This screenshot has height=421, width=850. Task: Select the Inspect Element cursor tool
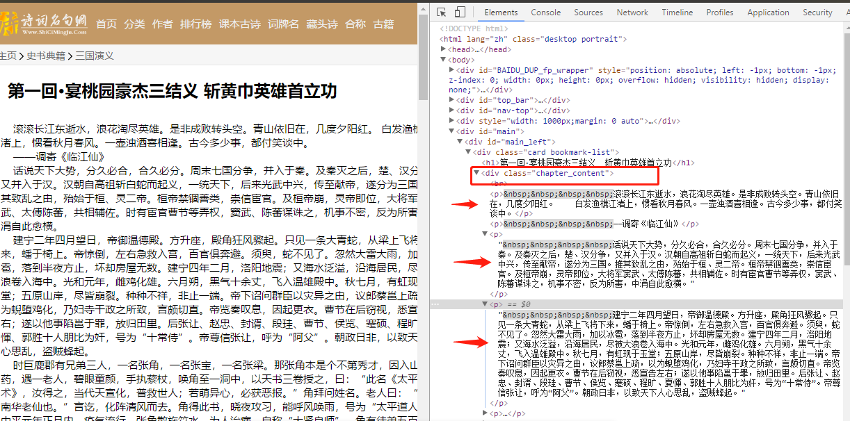pos(440,12)
